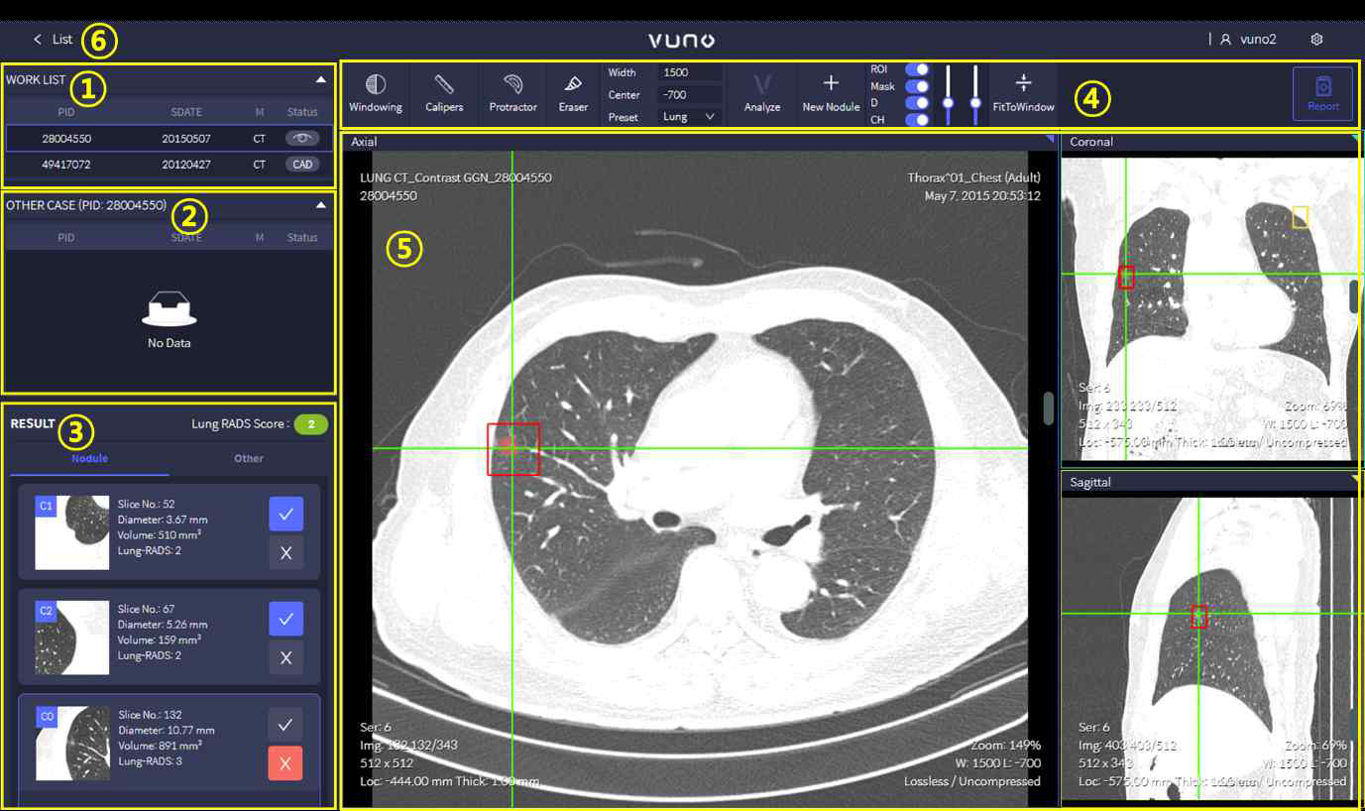
Task: Open the settings gear in header
Action: pos(1316,40)
